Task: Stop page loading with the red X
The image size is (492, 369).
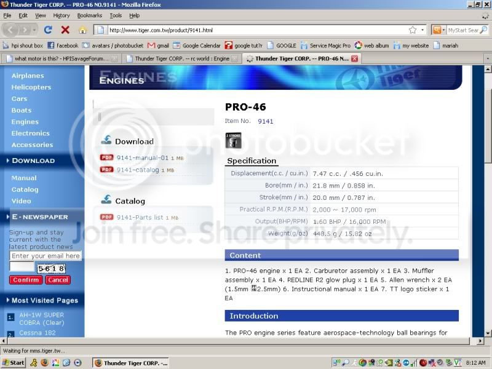Action: click(65, 30)
